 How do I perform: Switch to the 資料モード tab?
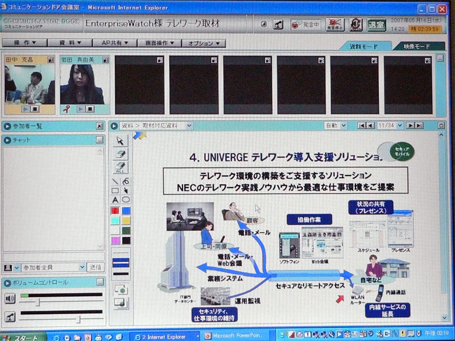tap(365, 46)
